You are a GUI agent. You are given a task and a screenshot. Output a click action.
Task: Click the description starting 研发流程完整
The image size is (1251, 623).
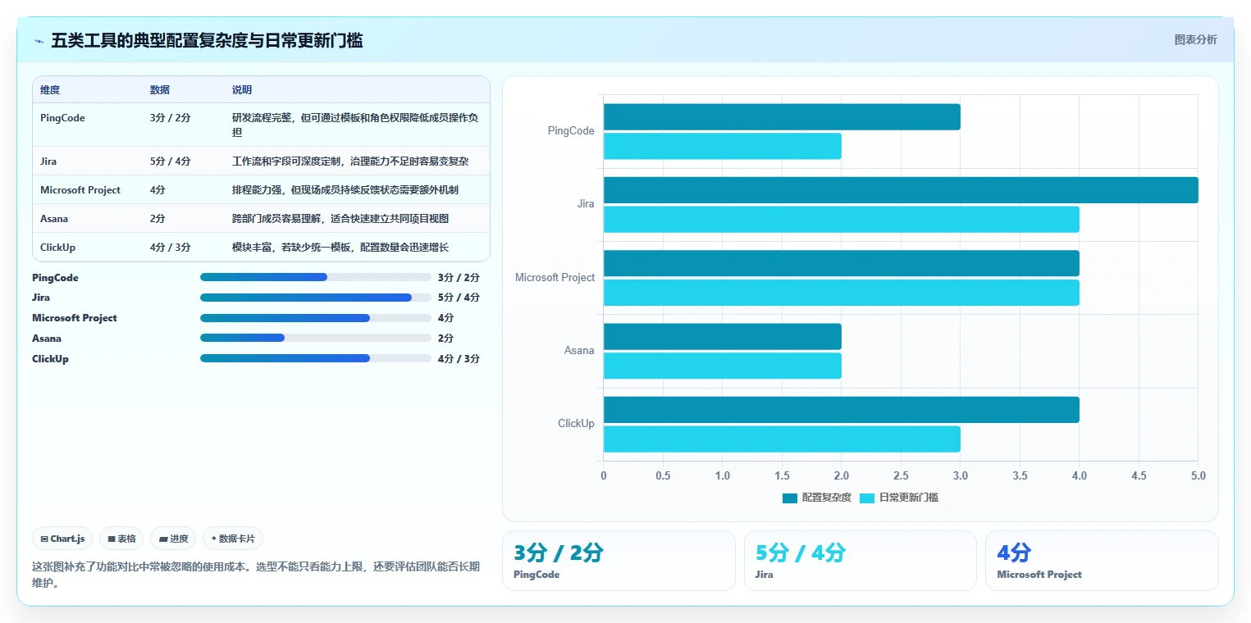[x=355, y=125]
